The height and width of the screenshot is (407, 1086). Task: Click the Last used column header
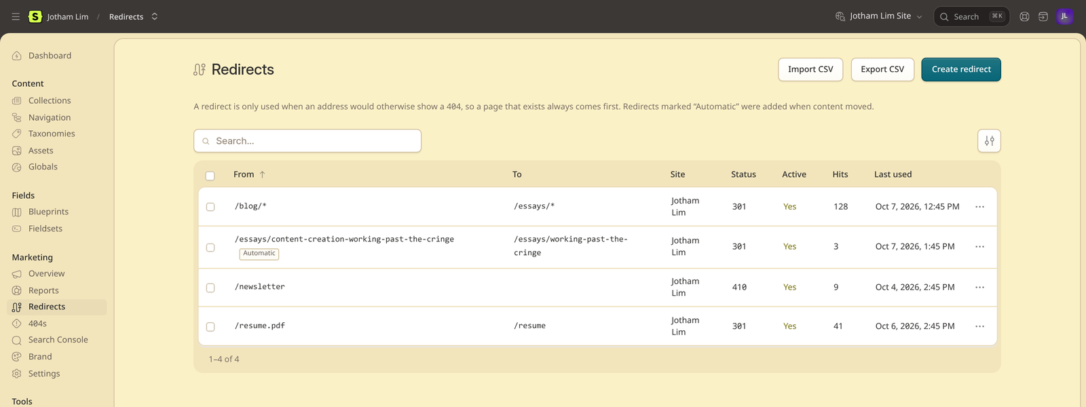coord(893,174)
